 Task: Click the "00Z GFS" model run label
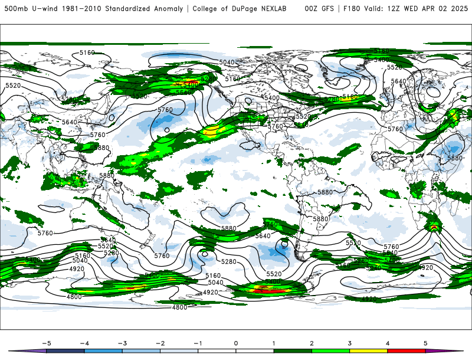click(319, 8)
